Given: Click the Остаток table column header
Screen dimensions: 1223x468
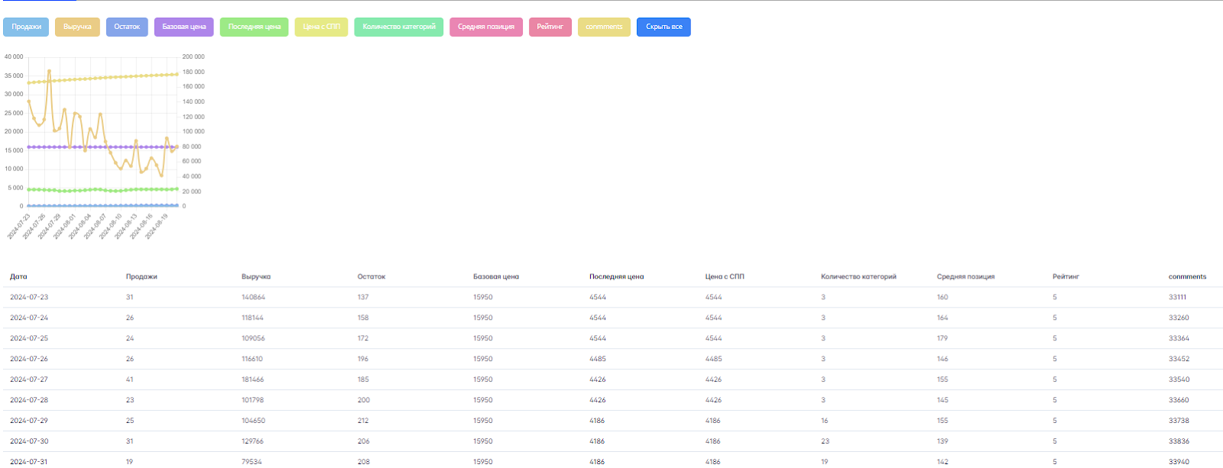Looking at the screenshot, I should [x=371, y=276].
